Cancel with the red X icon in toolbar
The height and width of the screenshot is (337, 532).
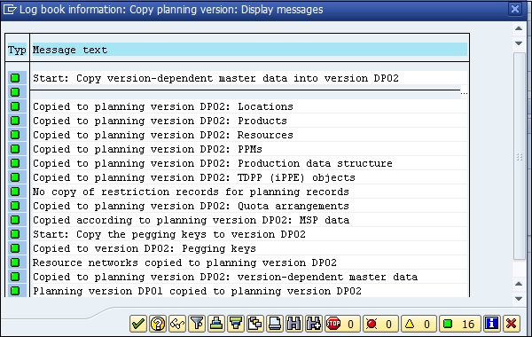(x=511, y=324)
